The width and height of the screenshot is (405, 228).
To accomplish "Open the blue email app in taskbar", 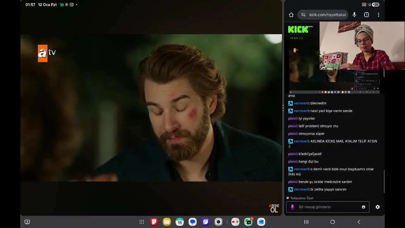I will (x=261, y=222).
